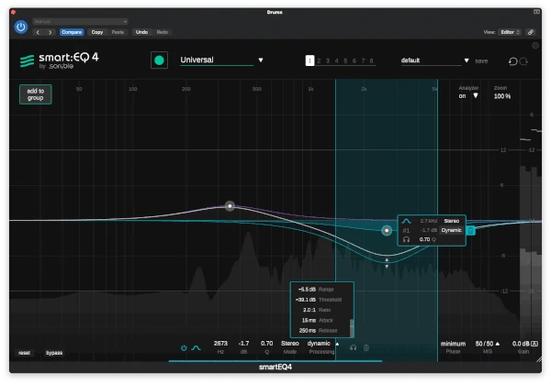
Task: Click the Compare button
Action: (x=72, y=32)
